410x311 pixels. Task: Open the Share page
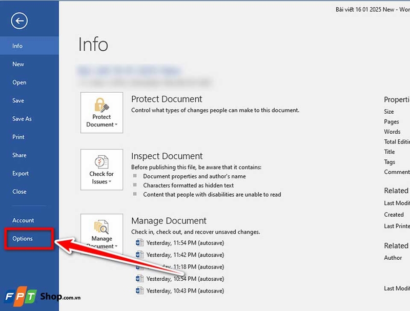point(29,155)
